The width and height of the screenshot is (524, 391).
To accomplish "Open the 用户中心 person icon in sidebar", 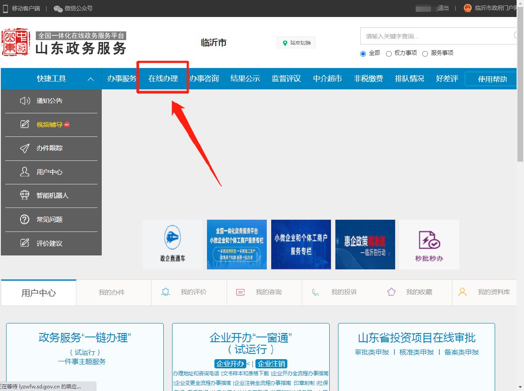I will point(25,172).
